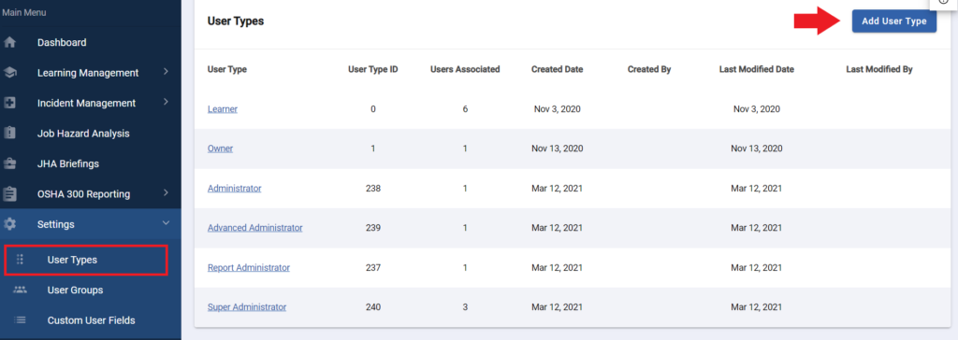Click user type ID 238 cell
Screen dimensions: 958x340
(373, 188)
